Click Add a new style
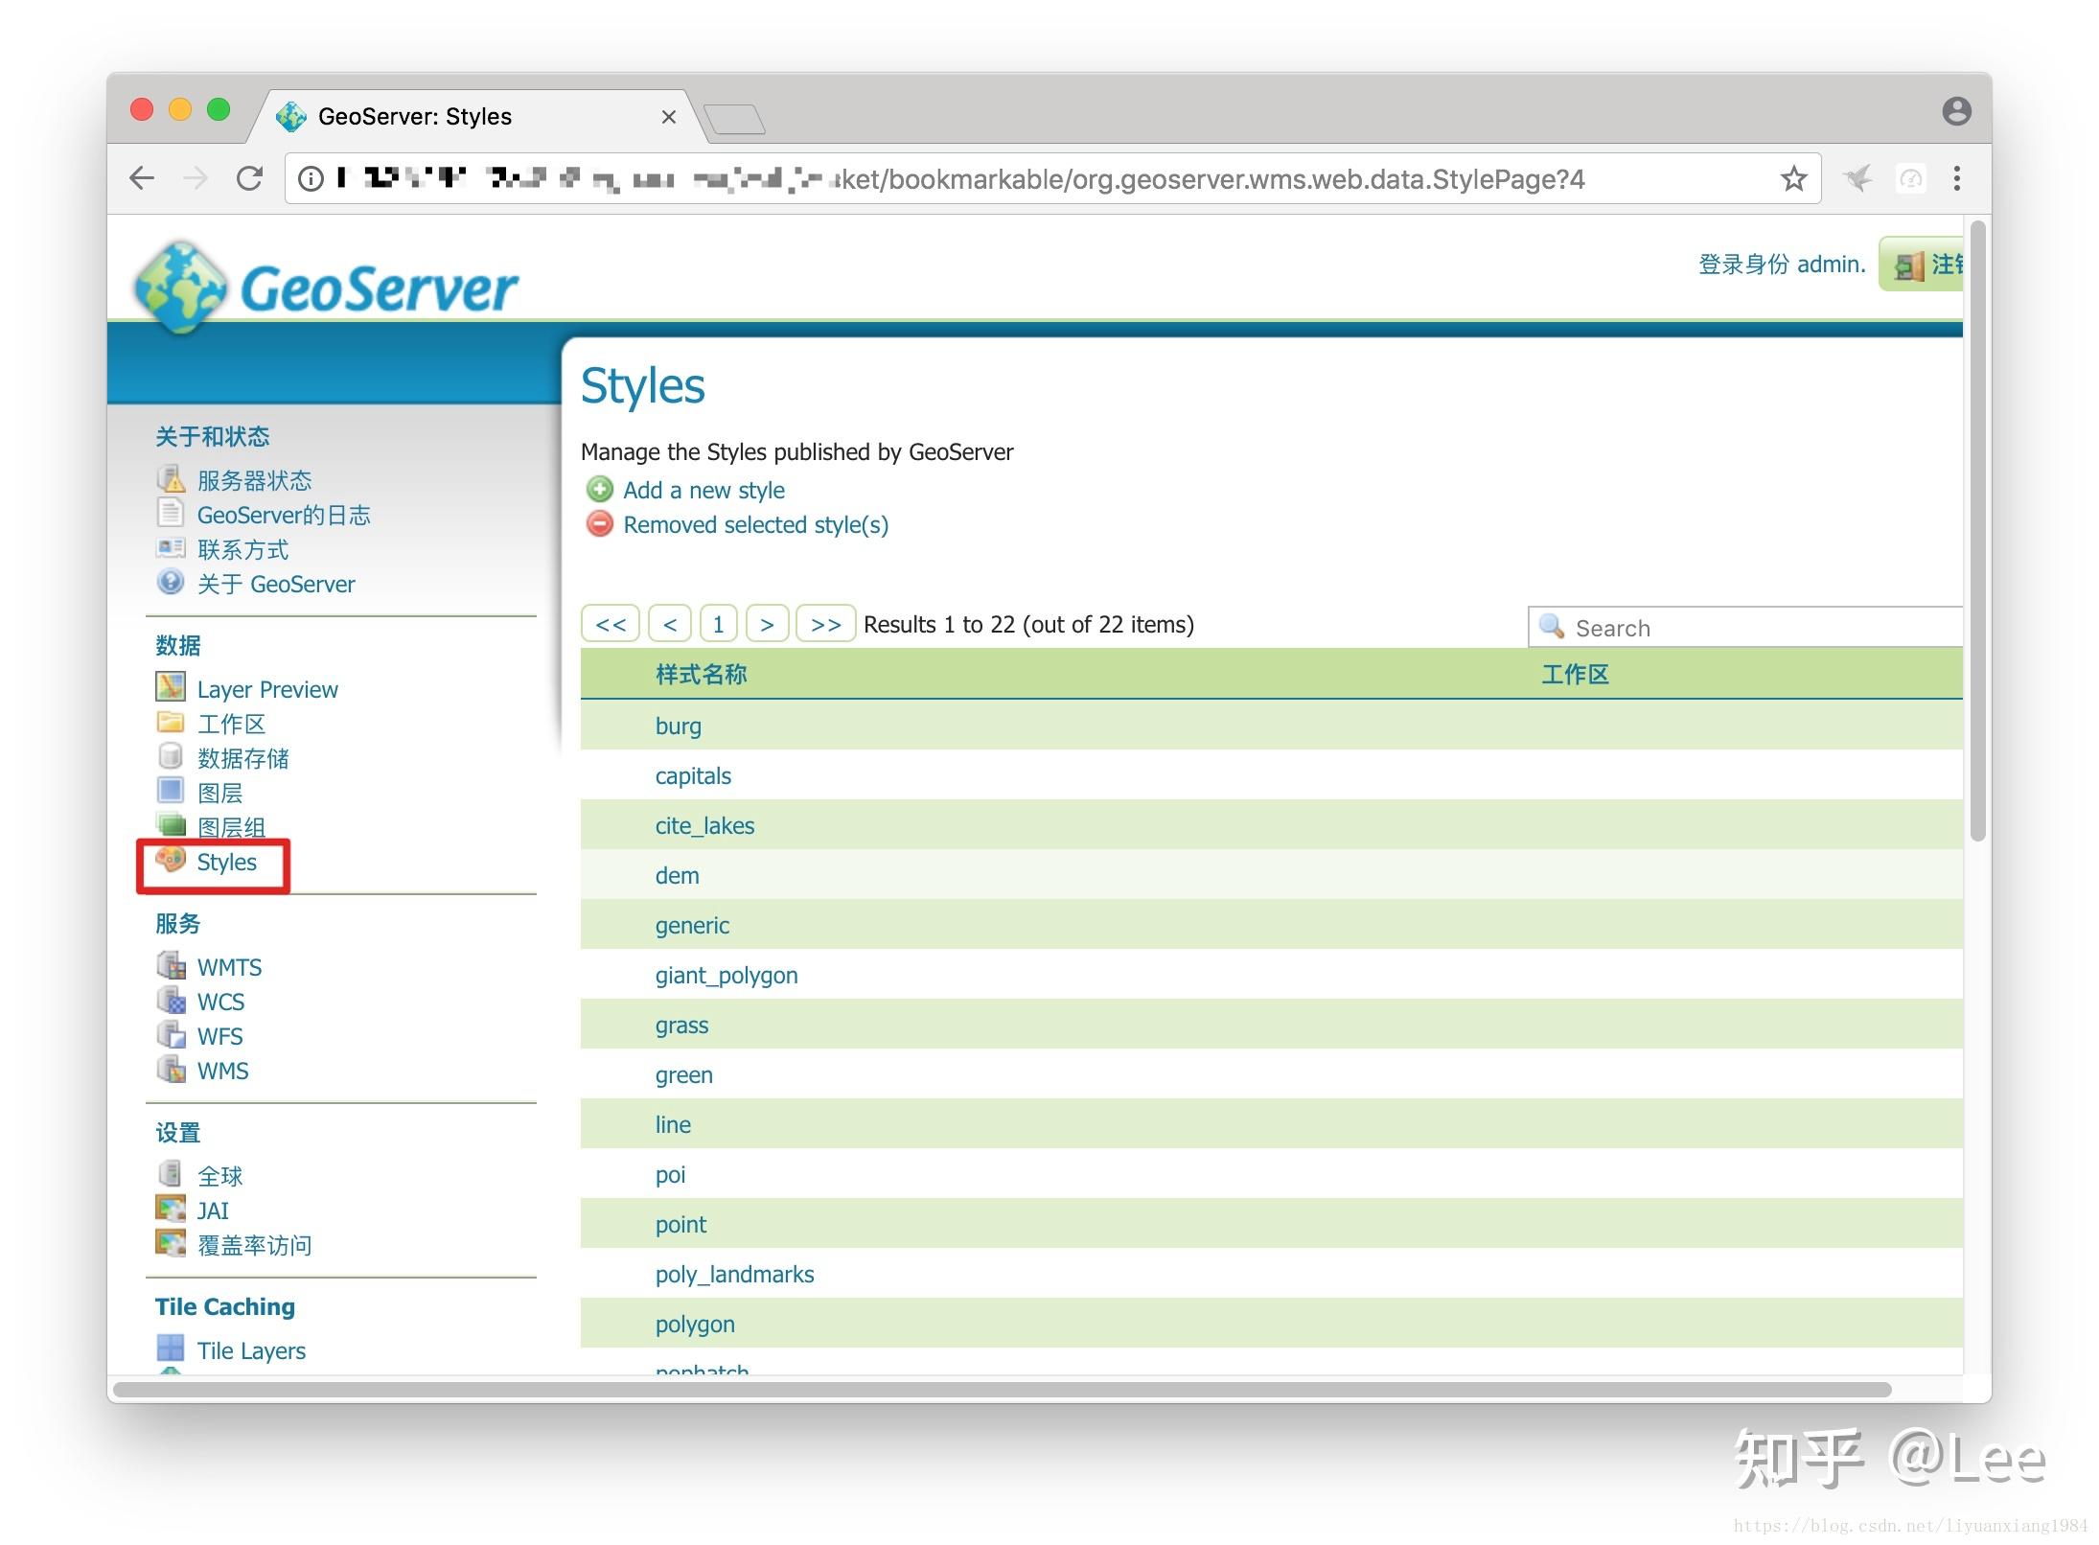Viewport: 2099px width, 1545px height. (703, 490)
